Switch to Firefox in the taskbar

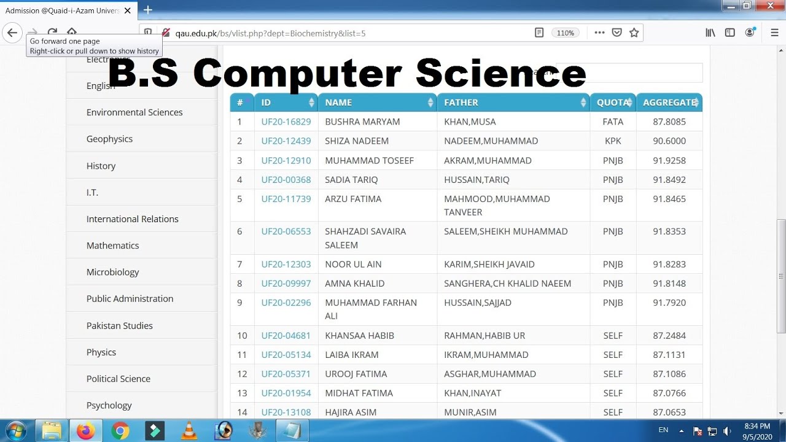(86, 431)
